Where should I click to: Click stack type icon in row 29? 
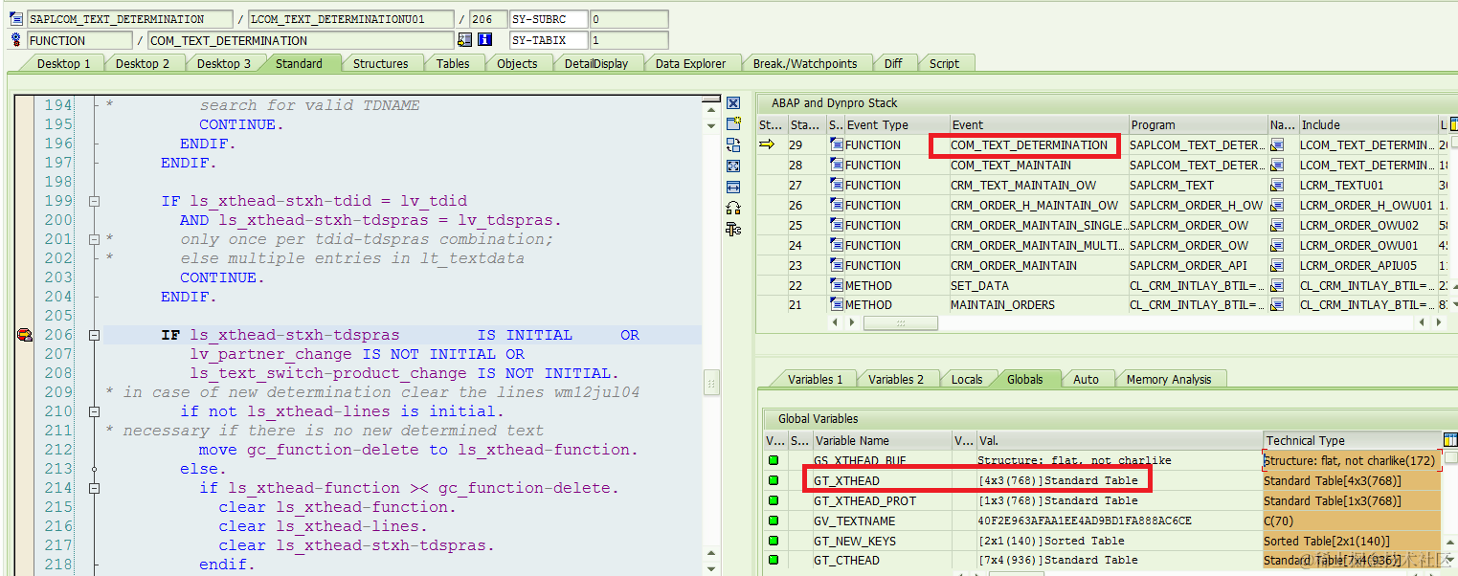point(836,145)
